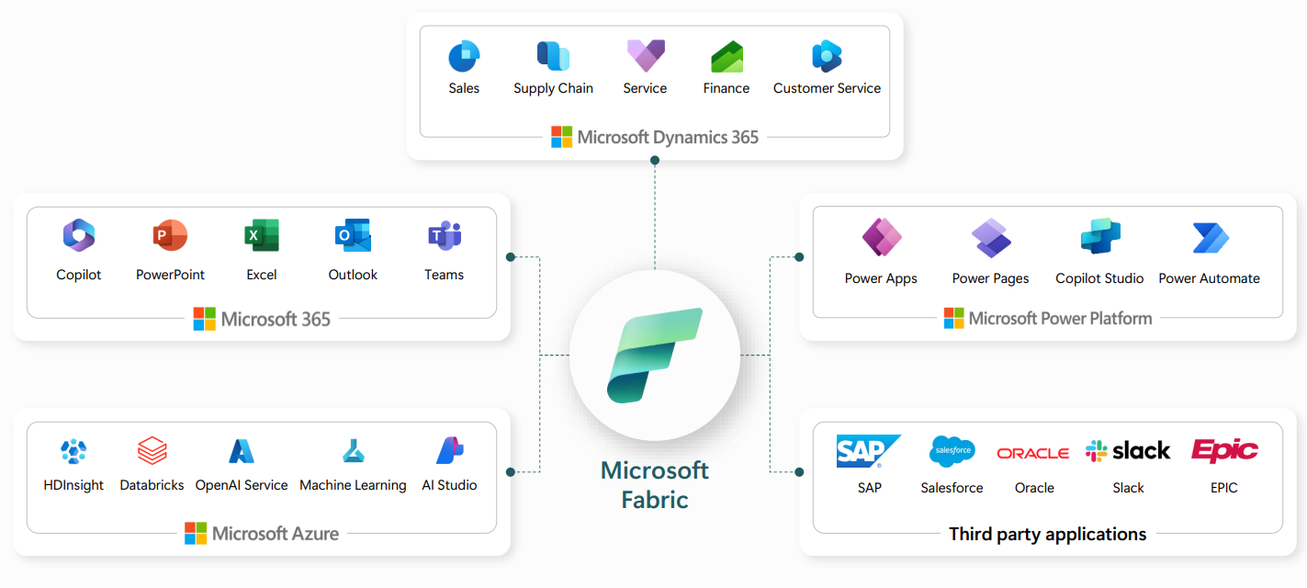Click the "Third party applications" heading
Screen dimensions: 1307x588
1048,534
